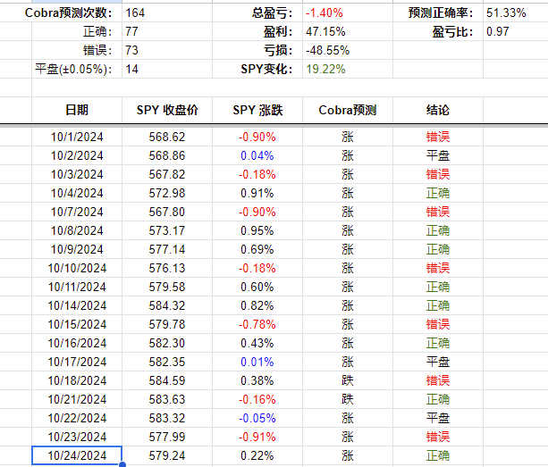Click the 盈亏比 value 0.97
Image resolution: width=548 pixels, height=467 pixels.
click(x=497, y=32)
